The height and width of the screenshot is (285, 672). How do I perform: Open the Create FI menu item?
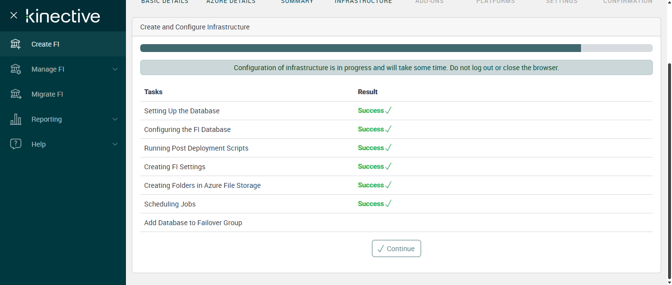coord(45,44)
